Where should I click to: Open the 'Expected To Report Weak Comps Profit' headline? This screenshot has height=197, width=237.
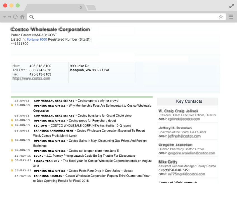[89, 133]
